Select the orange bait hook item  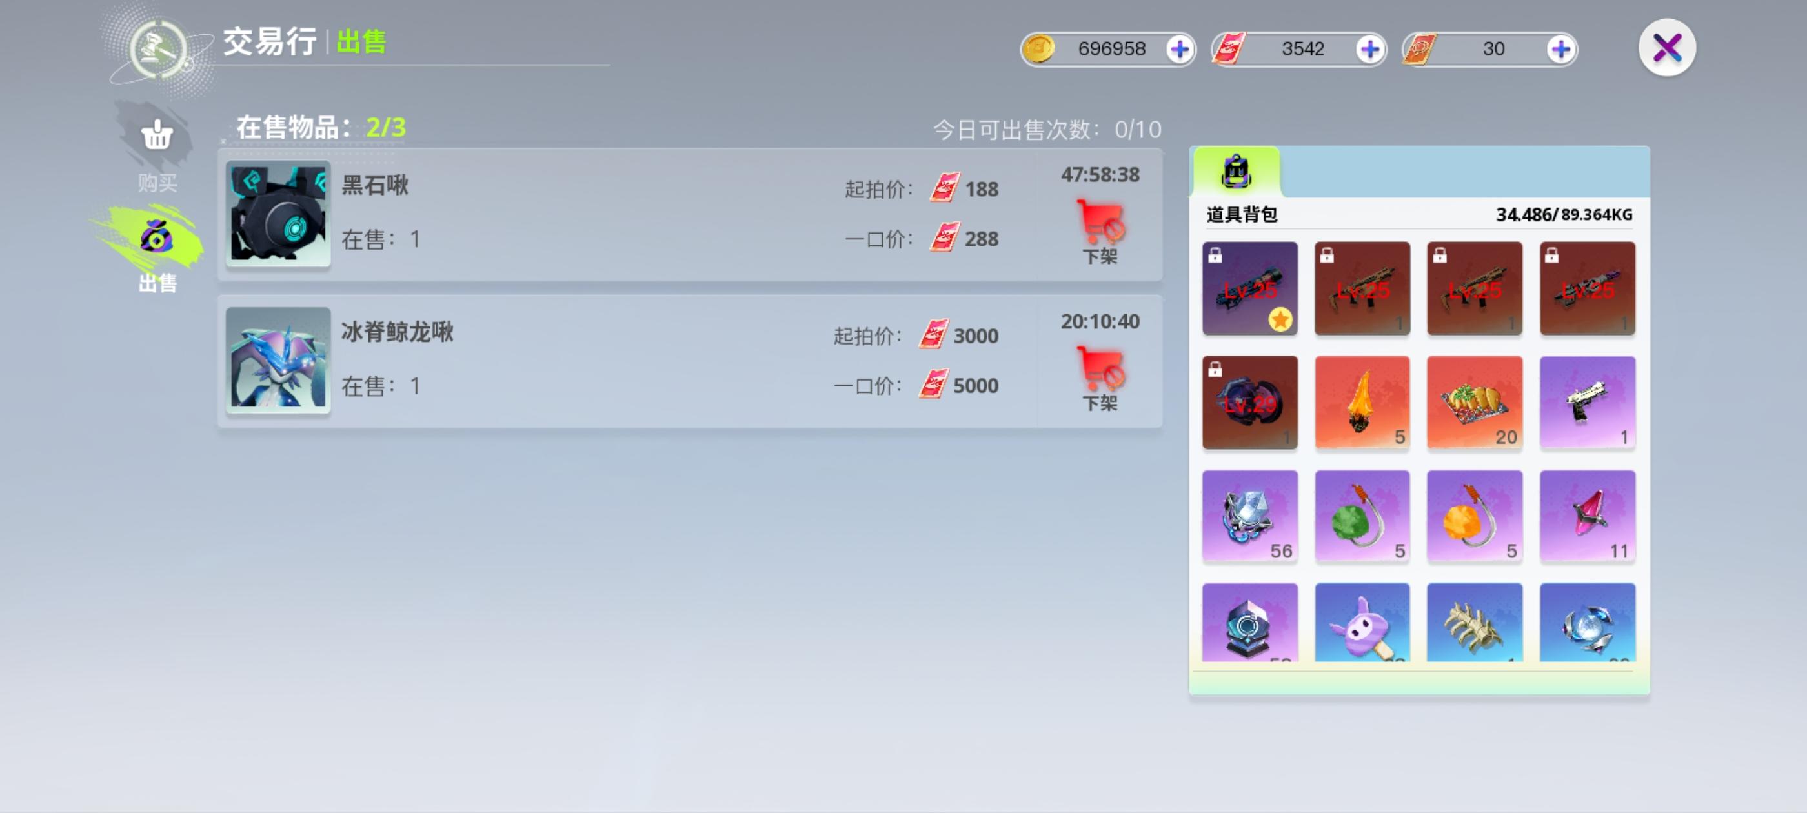[x=1475, y=516]
